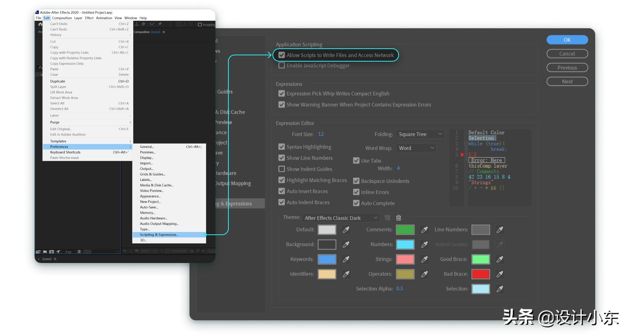Expand the Label submenu

pos(87,116)
